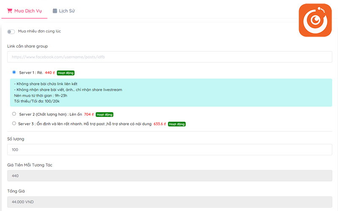Viewport: 338px width, 211px height.
Task: Click the cyan Server 1 notes box
Action: pyautogui.click(x=169, y=92)
